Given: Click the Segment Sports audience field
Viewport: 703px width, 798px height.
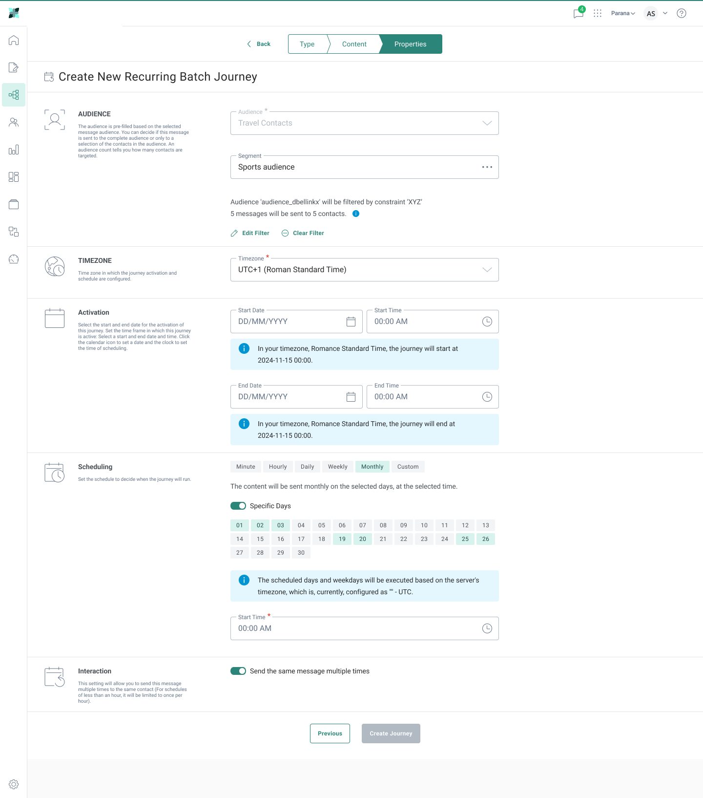Looking at the screenshot, I should click(x=365, y=167).
